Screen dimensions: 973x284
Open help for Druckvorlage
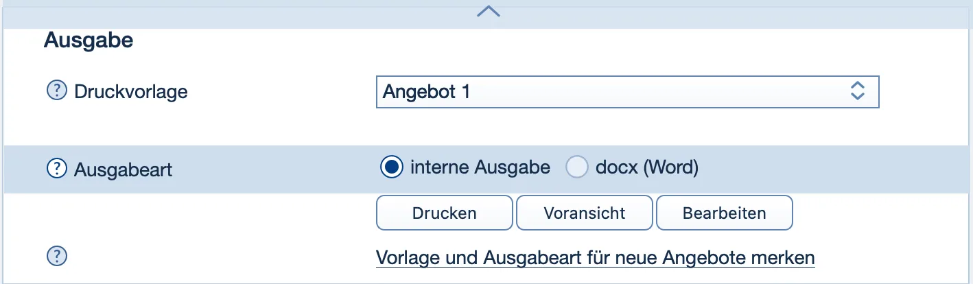tap(56, 91)
